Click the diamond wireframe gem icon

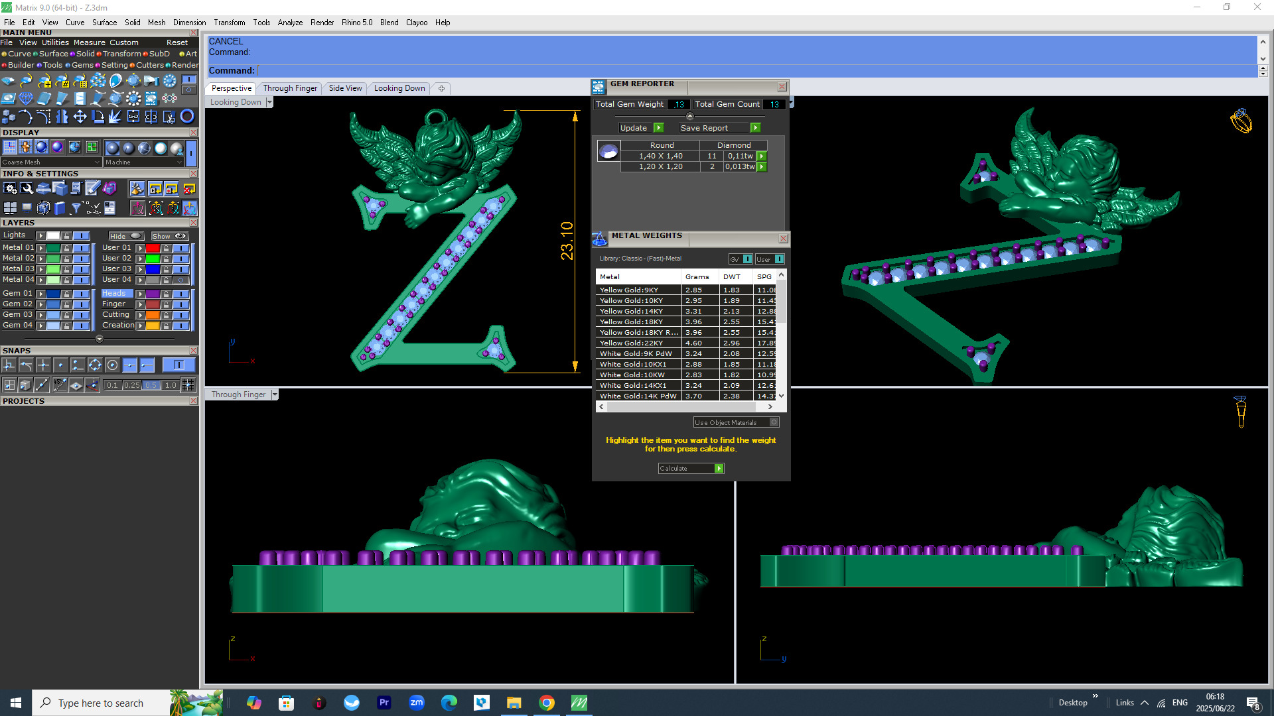coord(26,99)
